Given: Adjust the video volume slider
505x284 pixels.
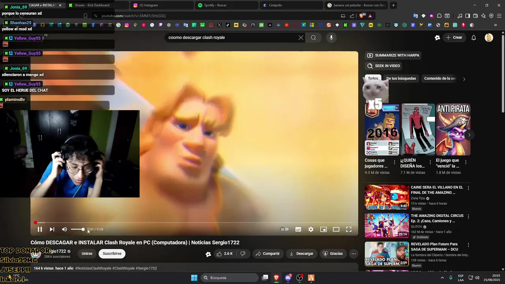Looking at the screenshot, I should pyautogui.click(x=77, y=229).
